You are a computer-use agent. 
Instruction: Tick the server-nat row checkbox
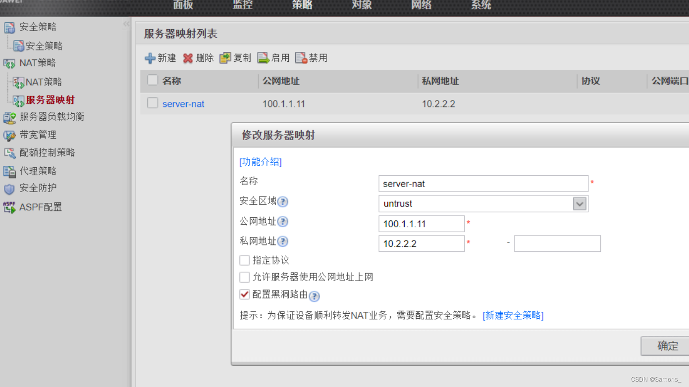tap(153, 103)
